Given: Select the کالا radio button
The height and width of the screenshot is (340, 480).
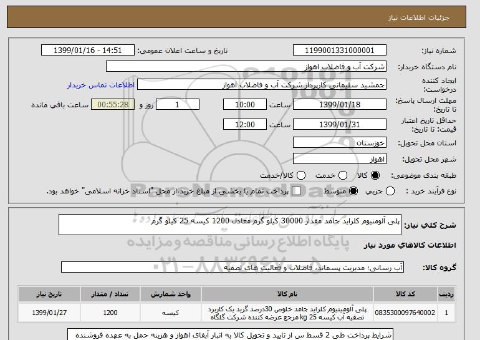Looking at the screenshot, I should (375, 175).
